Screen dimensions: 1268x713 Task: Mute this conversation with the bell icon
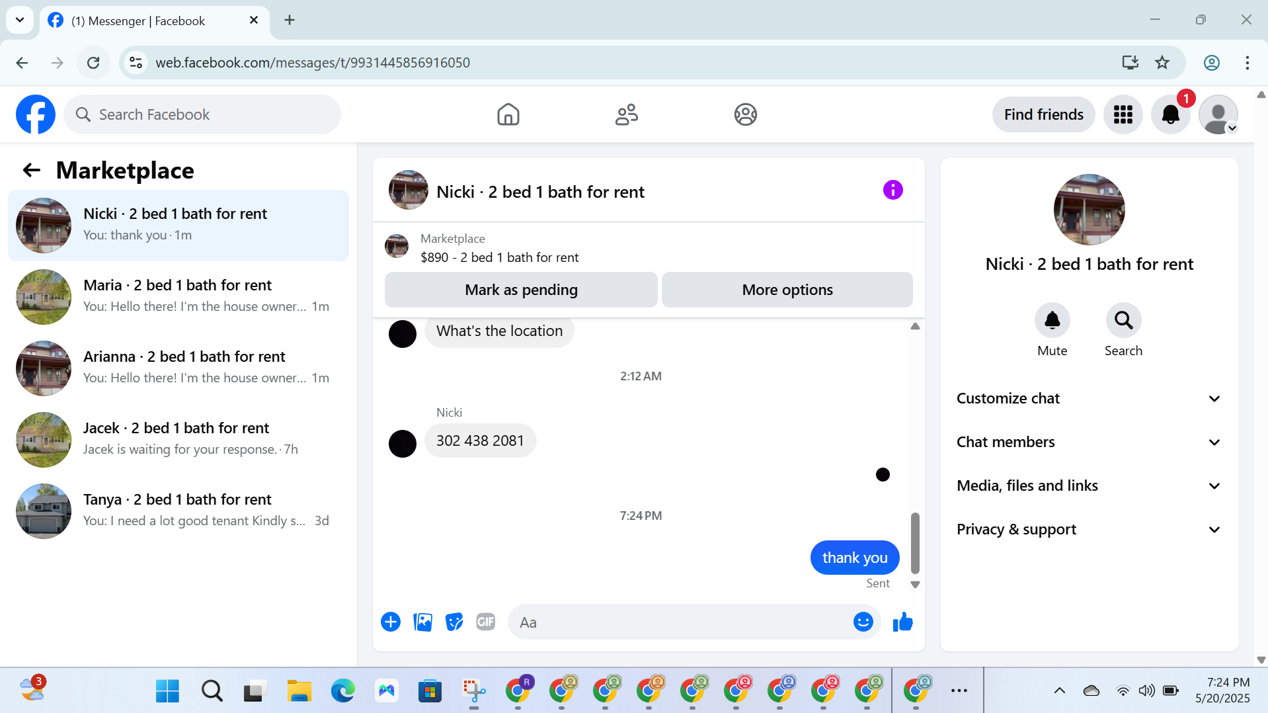point(1052,321)
